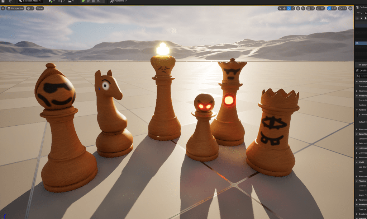Toggle rotation snap angle icon
This screenshot has width=367, height=219.
click(318, 8)
